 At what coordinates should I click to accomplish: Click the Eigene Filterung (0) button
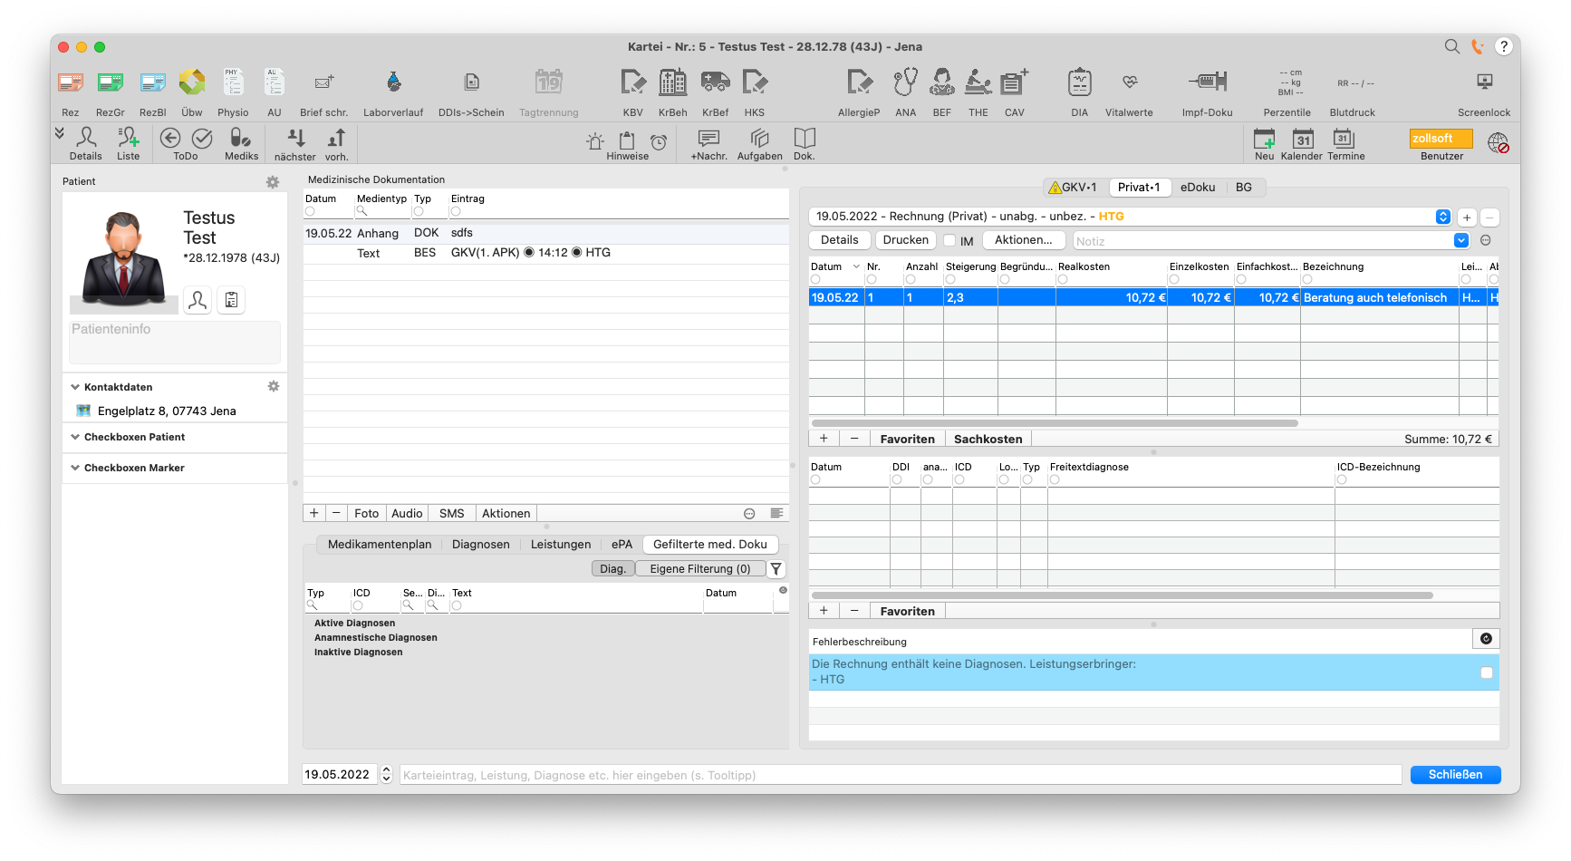pos(699,569)
